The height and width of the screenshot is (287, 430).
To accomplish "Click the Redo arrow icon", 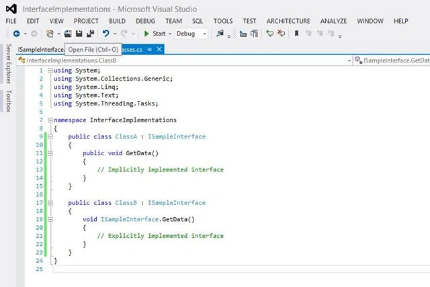I will click(x=124, y=34).
